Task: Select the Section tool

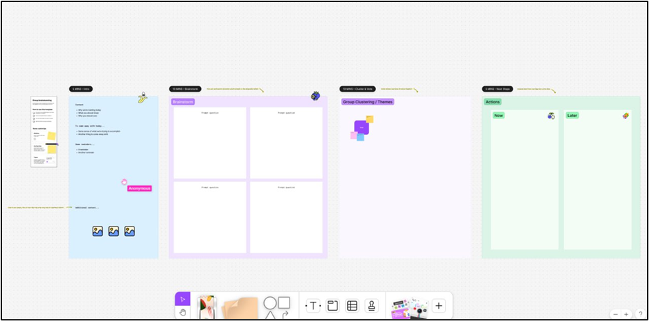Action: click(x=333, y=306)
